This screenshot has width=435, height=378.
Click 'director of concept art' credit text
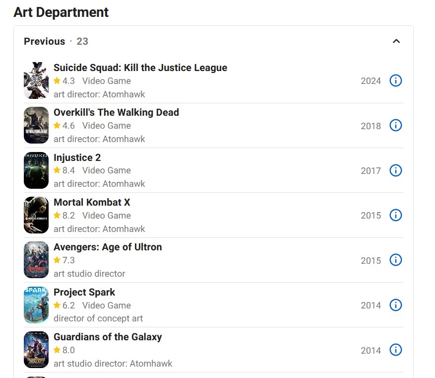pyautogui.click(x=98, y=318)
